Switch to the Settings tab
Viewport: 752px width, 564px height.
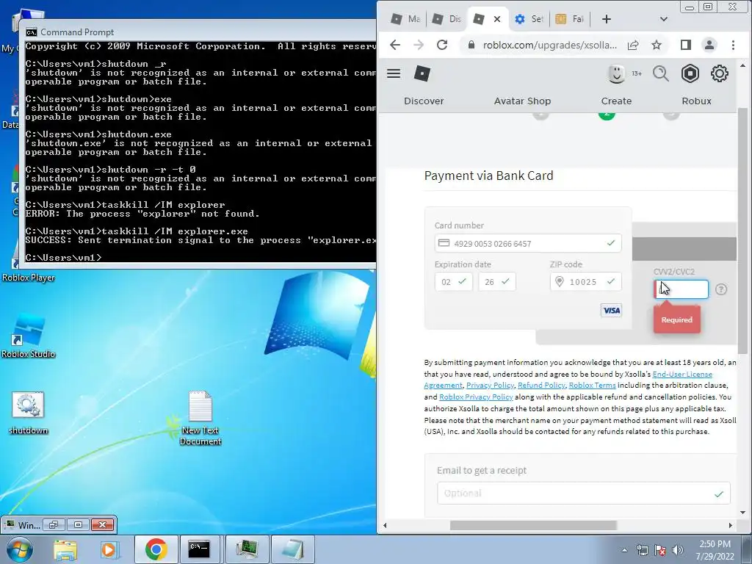coord(528,18)
